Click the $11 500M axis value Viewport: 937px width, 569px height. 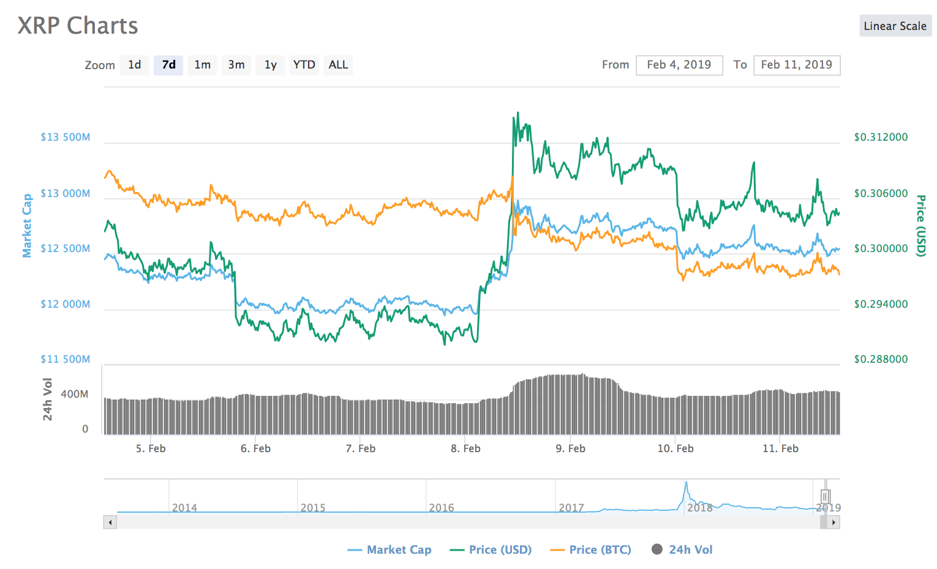[66, 359]
